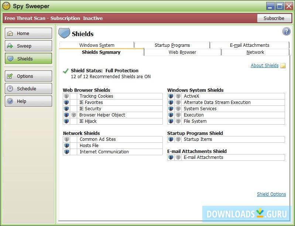Click the biohazard icon for Execution row
This screenshot has height=226, width=295.
178,115
